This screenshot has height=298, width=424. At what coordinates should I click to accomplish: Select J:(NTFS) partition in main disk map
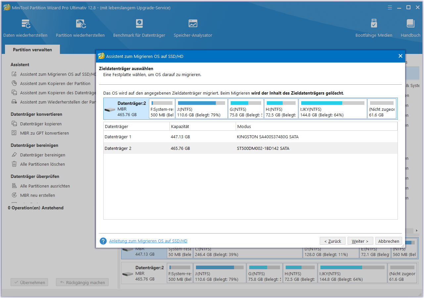pos(220,274)
